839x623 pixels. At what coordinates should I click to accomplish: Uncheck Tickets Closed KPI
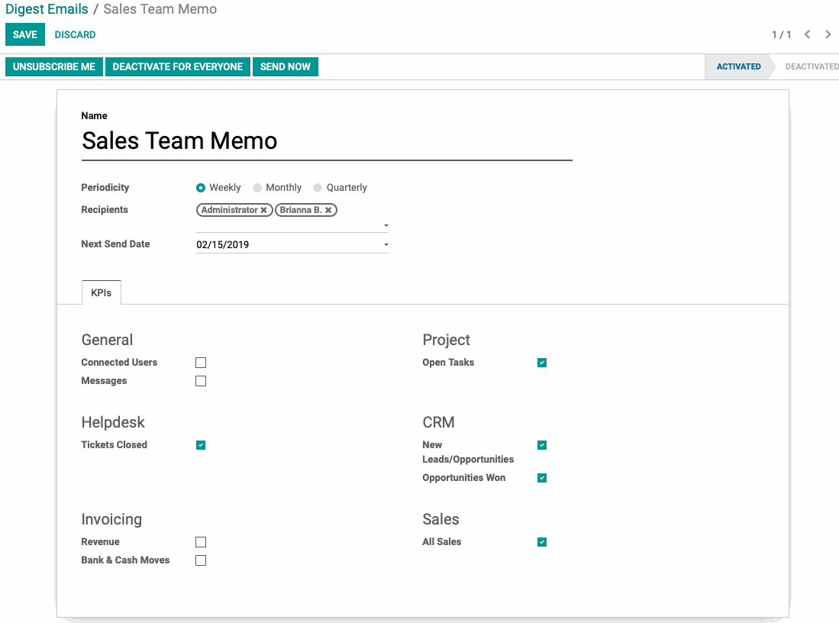[x=201, y=445]
